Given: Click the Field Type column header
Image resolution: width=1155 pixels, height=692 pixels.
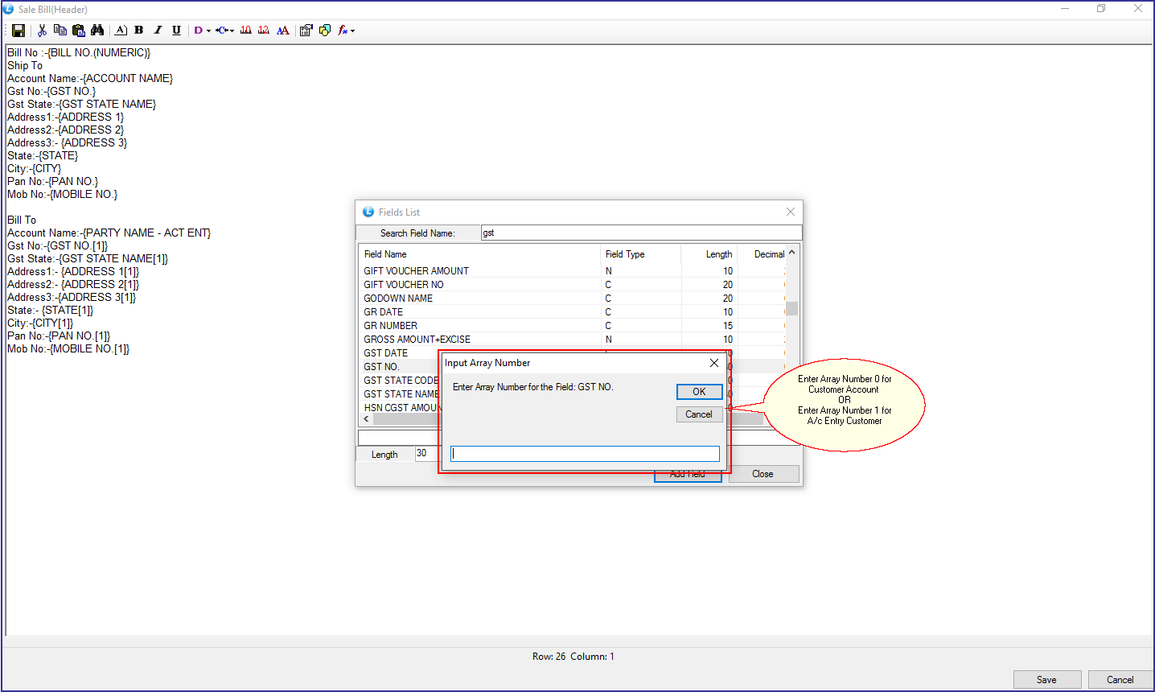Looking at the screenshot, I should pyautogui.click(x=640, y=254).
